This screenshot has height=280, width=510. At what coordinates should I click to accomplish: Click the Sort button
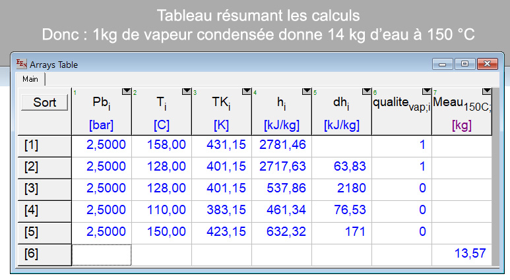45,103
